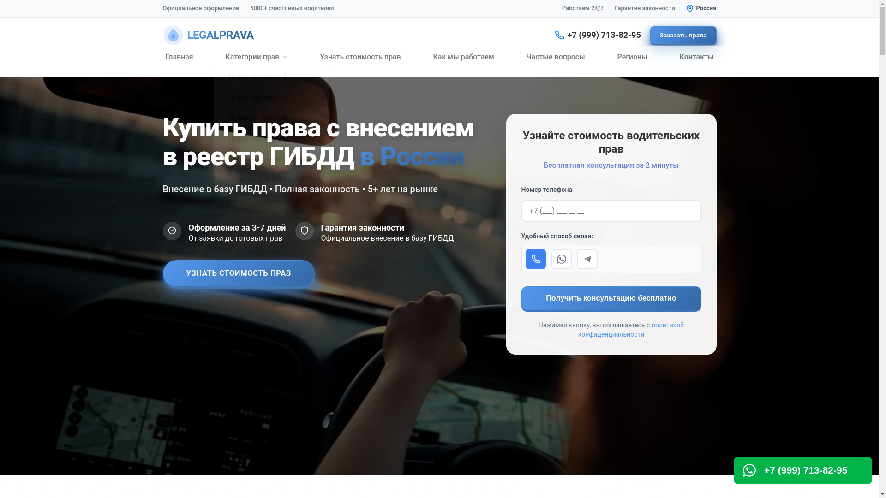Focus the Номер телефона input field
This screenshot has width=886, height=498.
pos(611,211)
